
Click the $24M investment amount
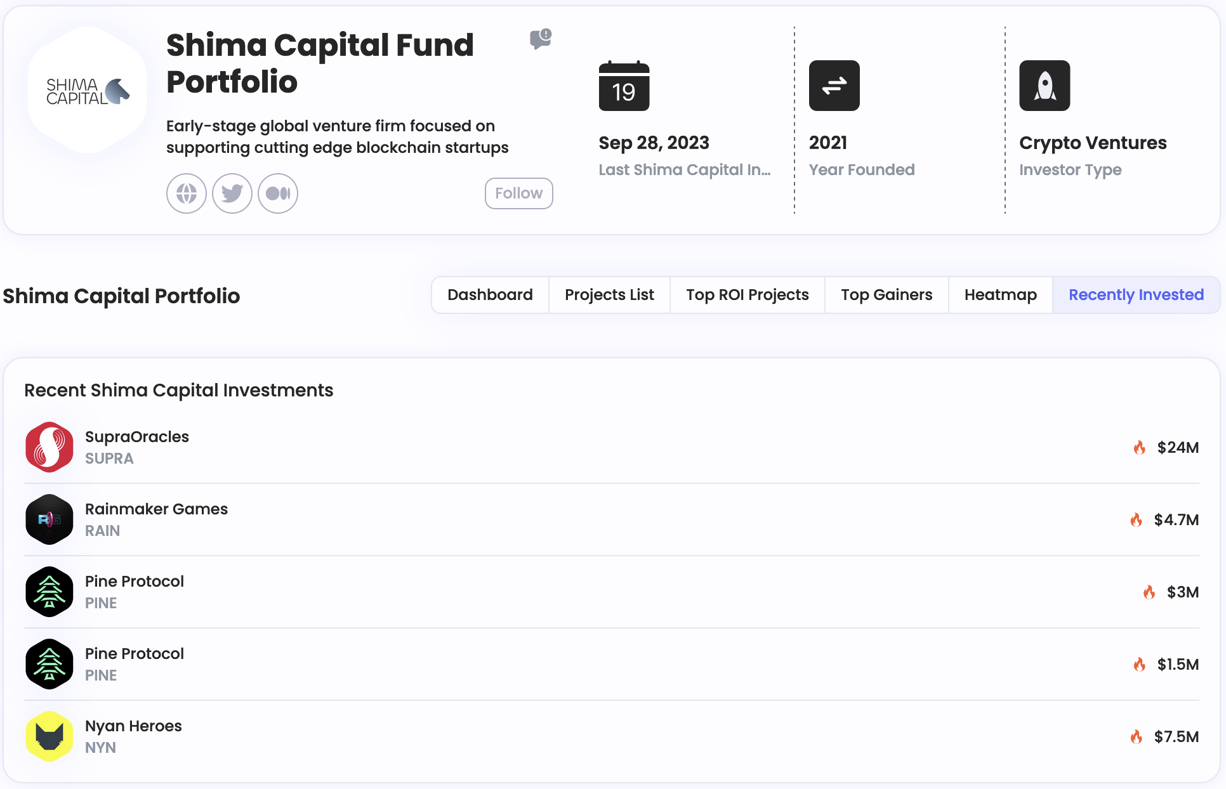tap(1178, 448)
